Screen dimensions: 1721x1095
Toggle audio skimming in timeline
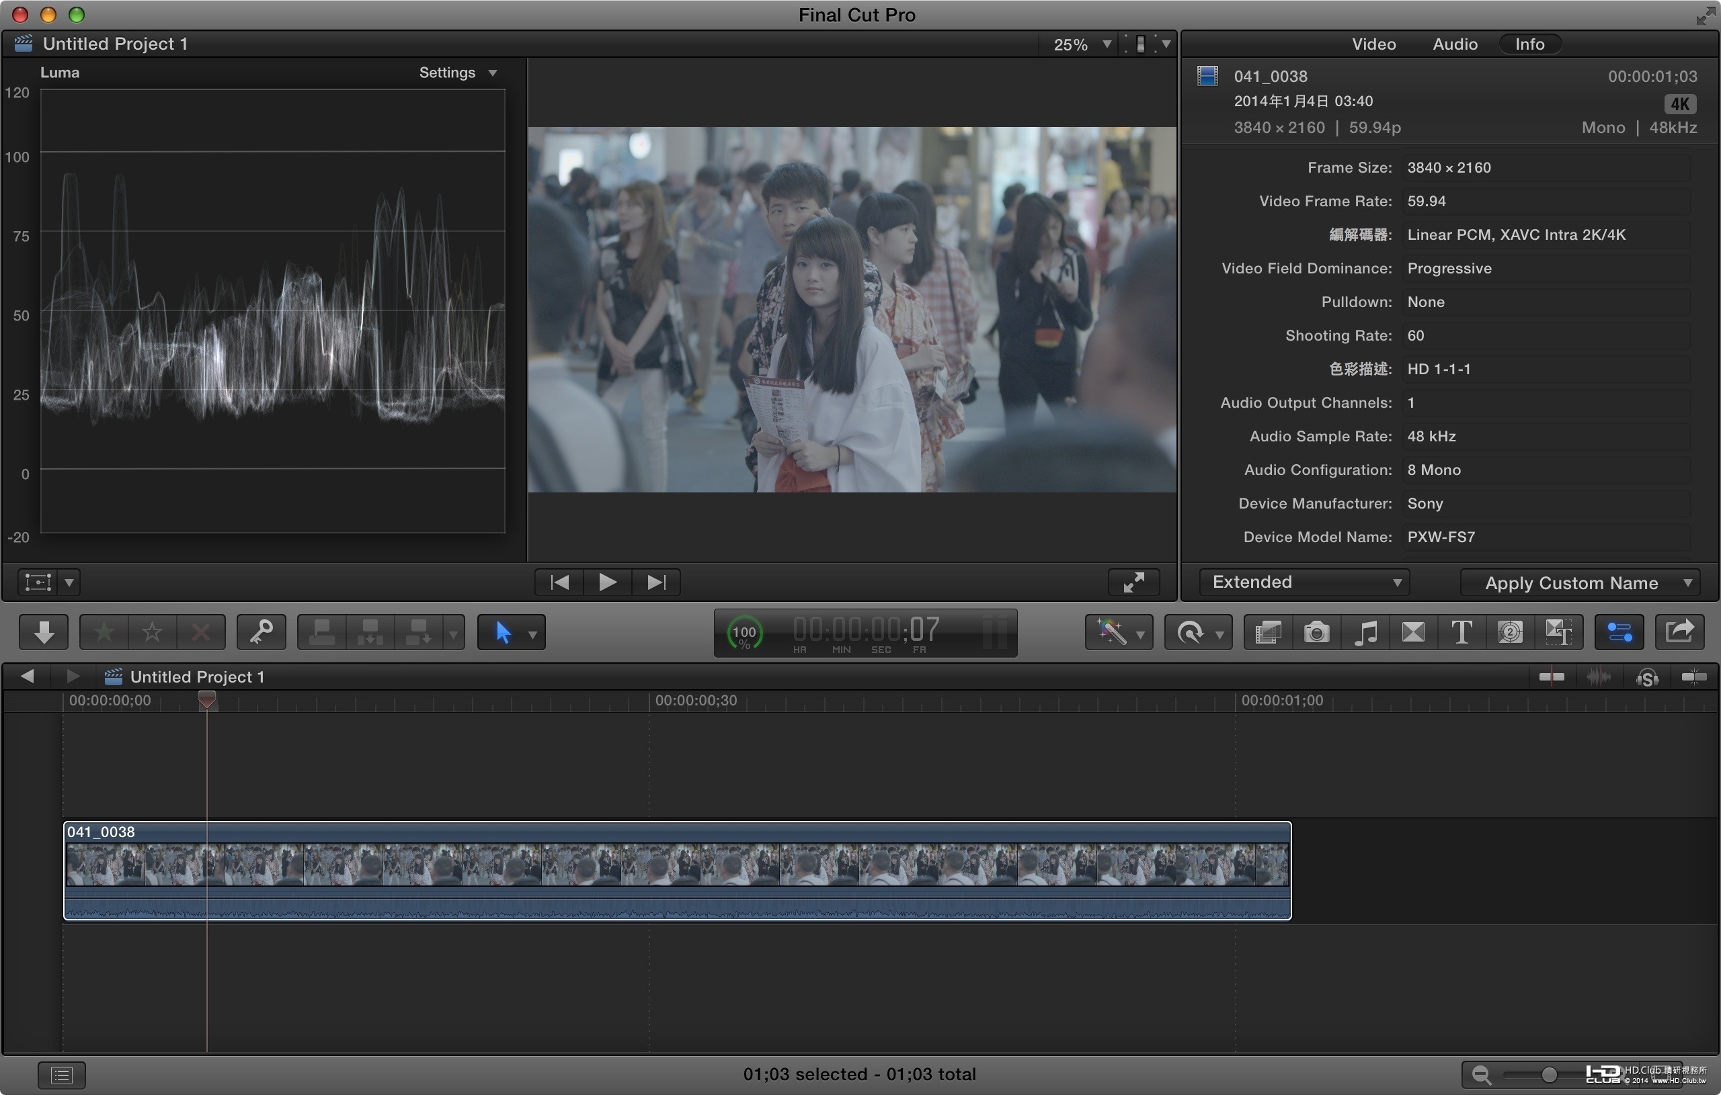1599,676
